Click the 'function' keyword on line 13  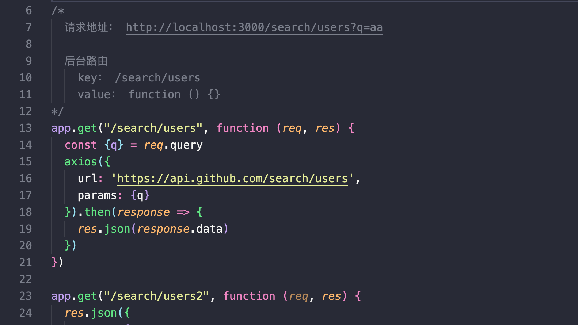(x=243, y=128)
